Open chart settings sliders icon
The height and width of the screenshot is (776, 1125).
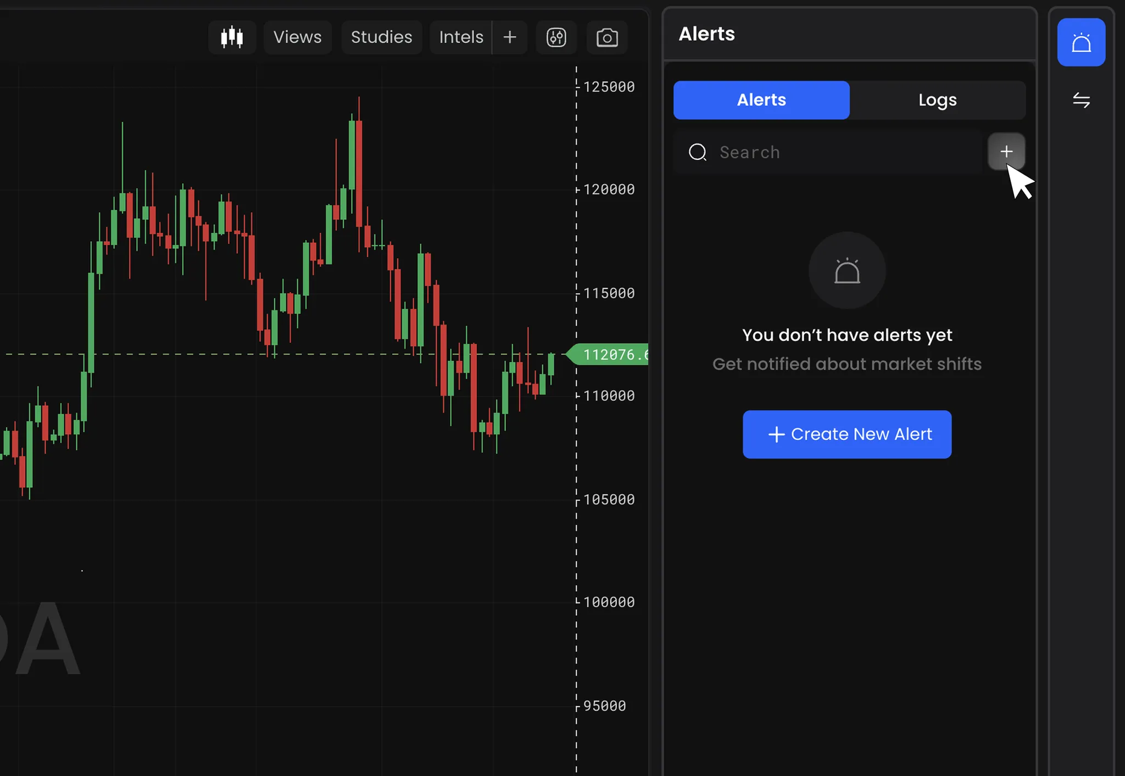(556, 37)
